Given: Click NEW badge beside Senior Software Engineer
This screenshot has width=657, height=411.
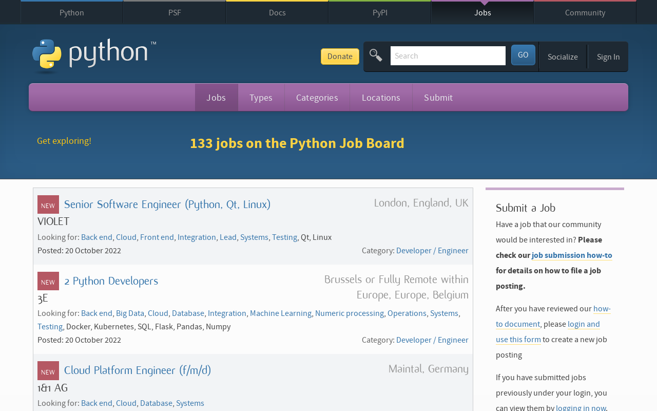Looking at the screenshot, I should coord(48,204).
